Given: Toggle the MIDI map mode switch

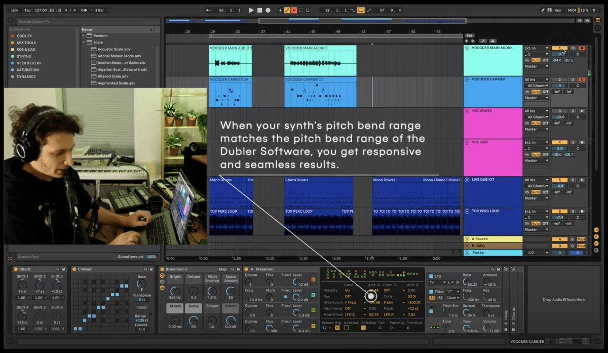Looking at the screenshot, I should tap(572, 10).
